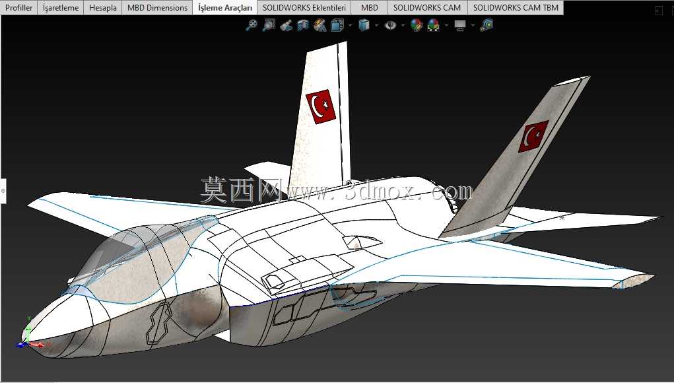Select the SOLIDWORKS CAM TBM tab
This screenshot has height=383, width=674.
pyautogui.click(x=516, y=8)
